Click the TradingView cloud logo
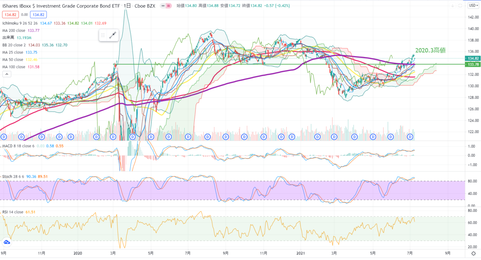 (x=7, y=242)
